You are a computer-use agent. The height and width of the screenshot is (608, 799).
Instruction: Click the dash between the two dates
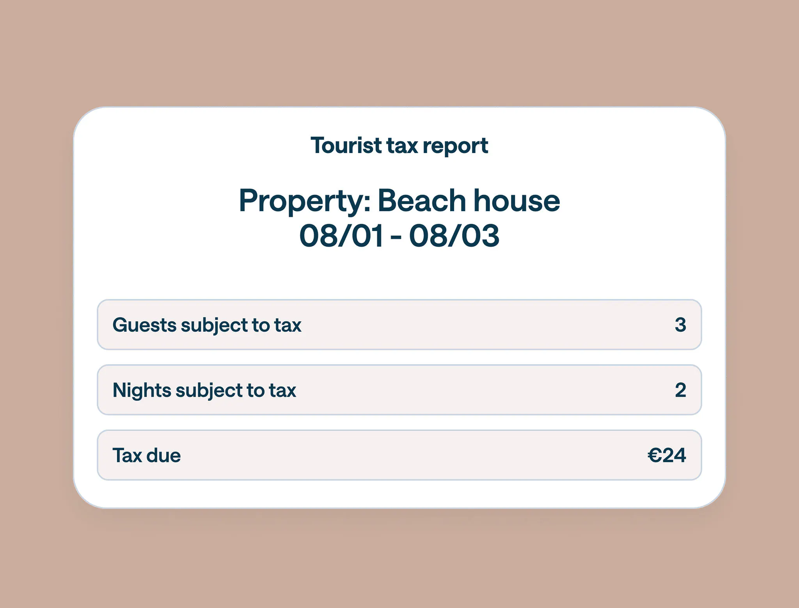click(396, 236)
